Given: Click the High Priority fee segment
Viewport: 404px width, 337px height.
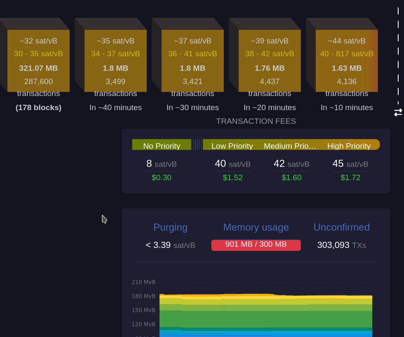Looking at the screenshot, I should pos(349,146).
